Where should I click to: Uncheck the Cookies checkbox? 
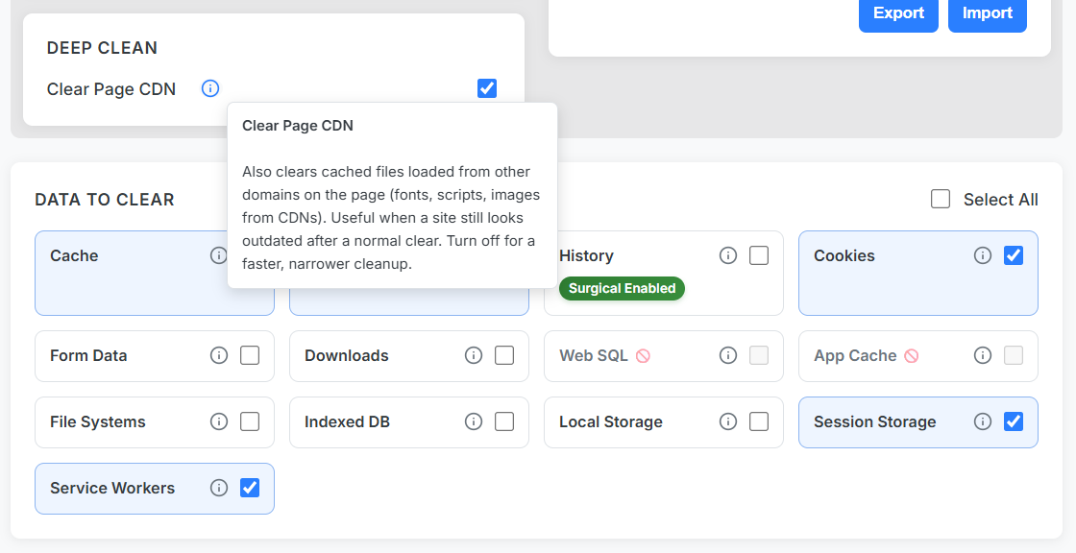tap(1014, 255)
